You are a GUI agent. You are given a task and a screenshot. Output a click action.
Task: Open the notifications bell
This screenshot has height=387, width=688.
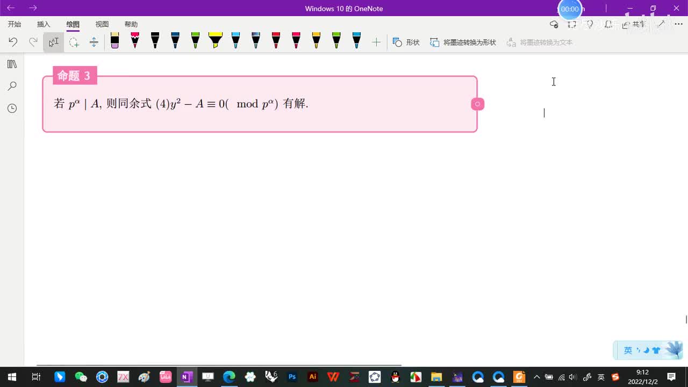(608, 24)
